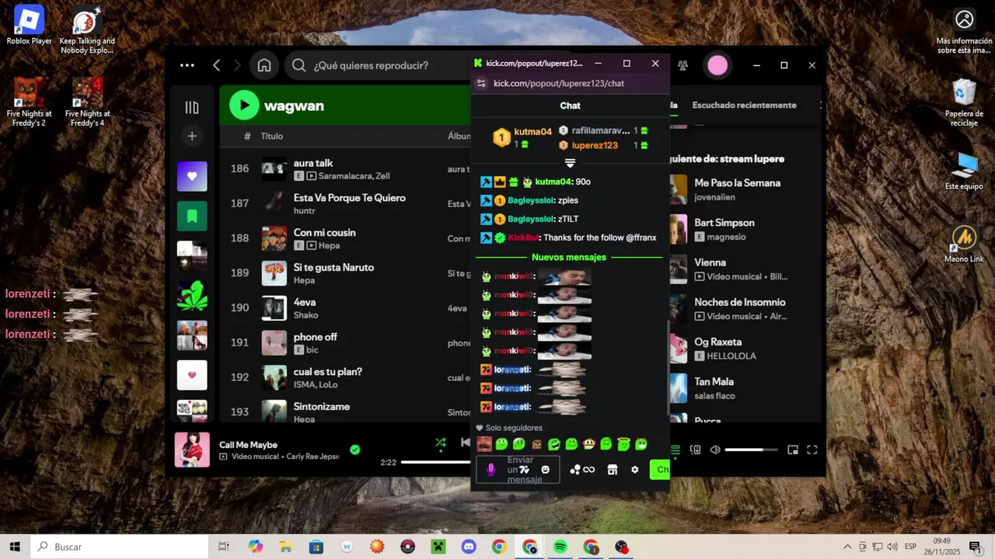Screen dimensions: 995x559
Task: Collapse the chat leaderboard with arrow
Action: tap(570, 163)
